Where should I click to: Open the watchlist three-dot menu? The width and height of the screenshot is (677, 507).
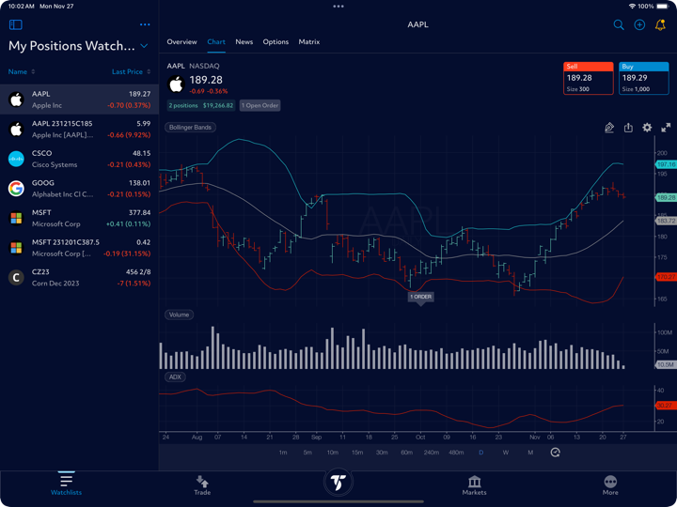pos(144,24)
